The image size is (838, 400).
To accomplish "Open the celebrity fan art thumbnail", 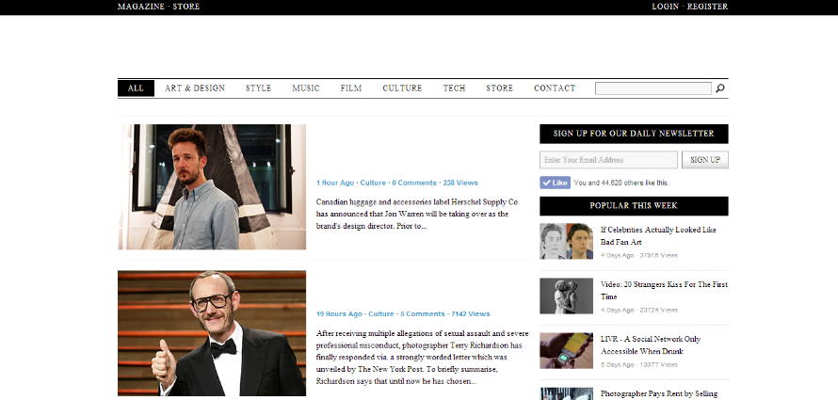I will [566, 241].
